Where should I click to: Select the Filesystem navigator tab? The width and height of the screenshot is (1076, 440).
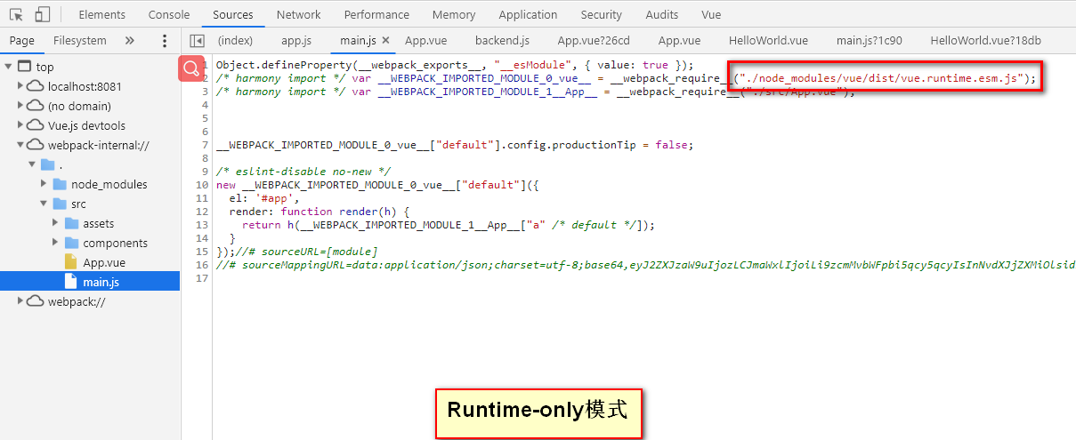pos(80,41)
